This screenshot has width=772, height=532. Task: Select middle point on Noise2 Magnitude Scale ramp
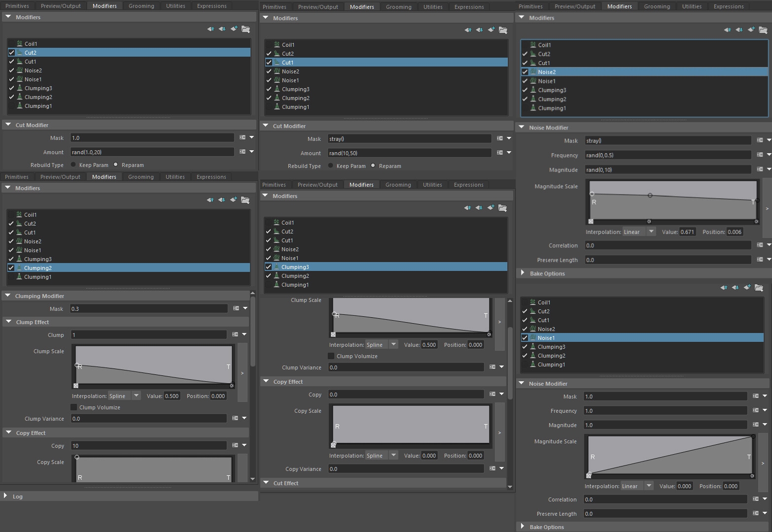(650, 196)
